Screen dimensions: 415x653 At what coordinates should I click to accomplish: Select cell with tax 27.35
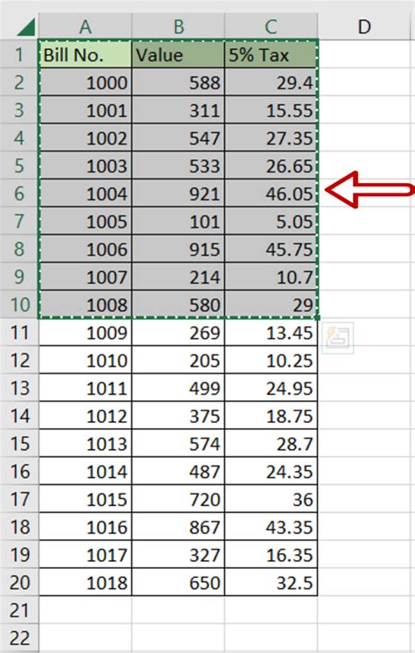pos(271,137)
